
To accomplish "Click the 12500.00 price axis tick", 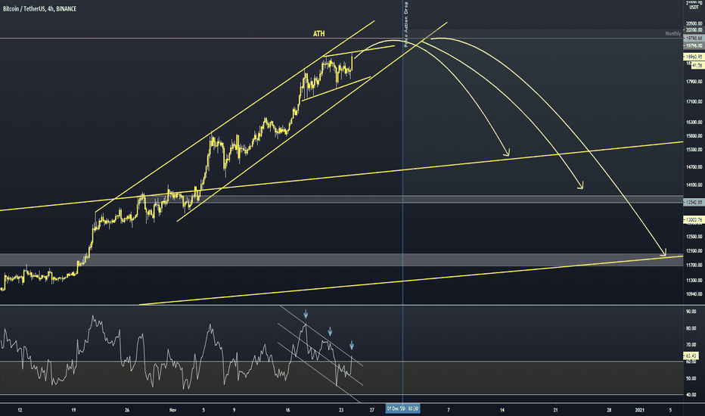I will click(694, 237).
